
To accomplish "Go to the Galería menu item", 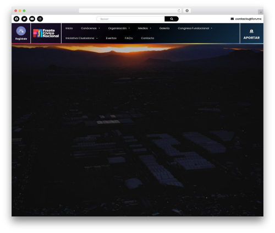I will click(164, 28).
